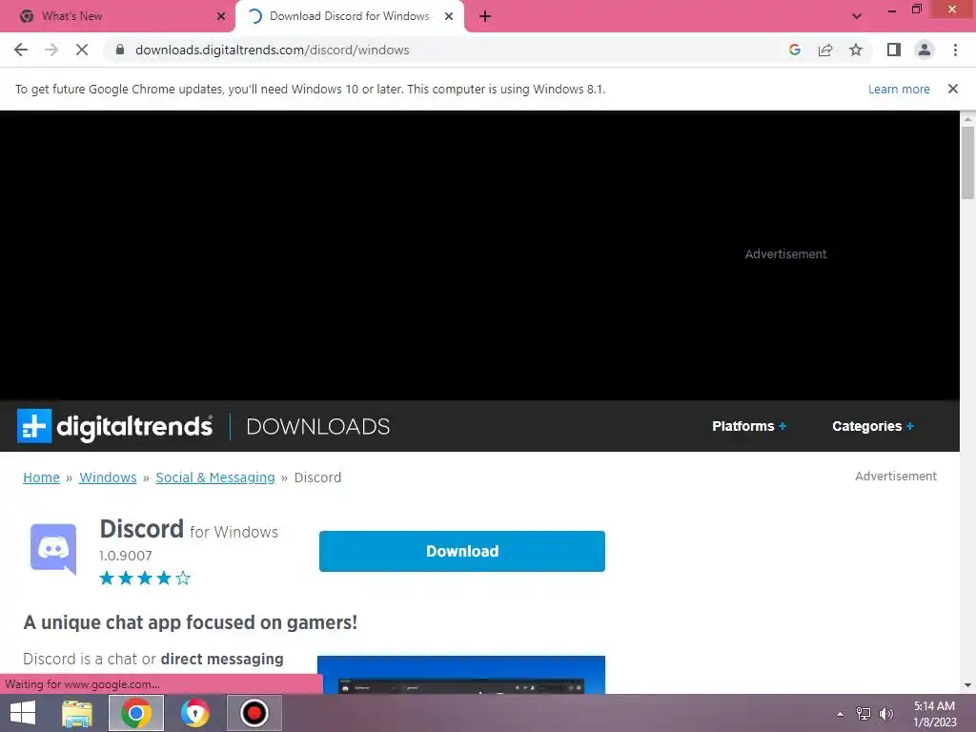Screen dimensions: 976x732
Task: Click Learn more about Chrome updates
Action: coord(899,89)
